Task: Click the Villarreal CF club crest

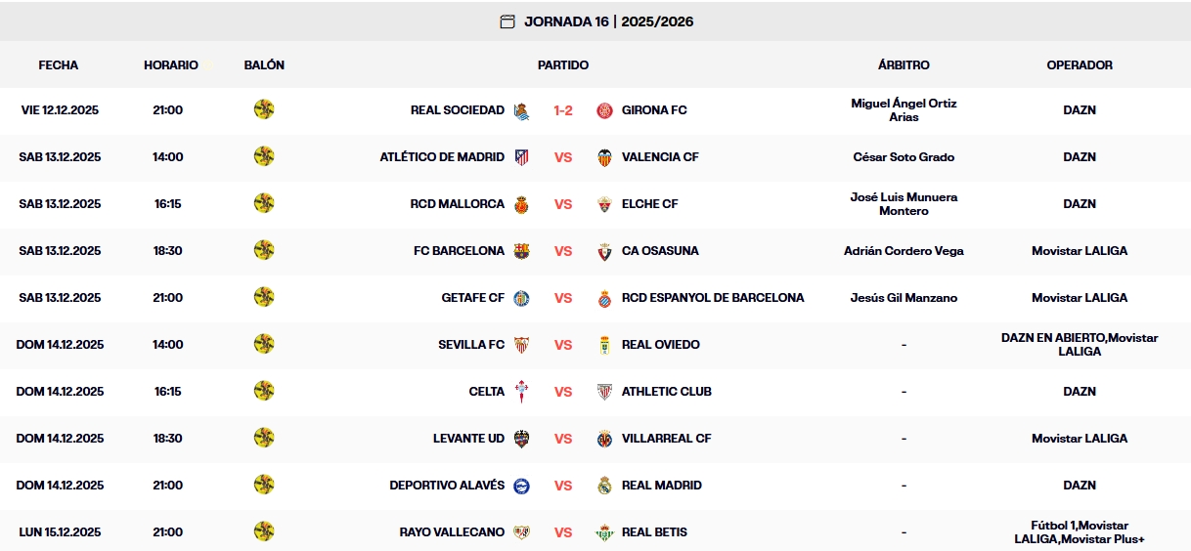Action: tap(604, 439)
